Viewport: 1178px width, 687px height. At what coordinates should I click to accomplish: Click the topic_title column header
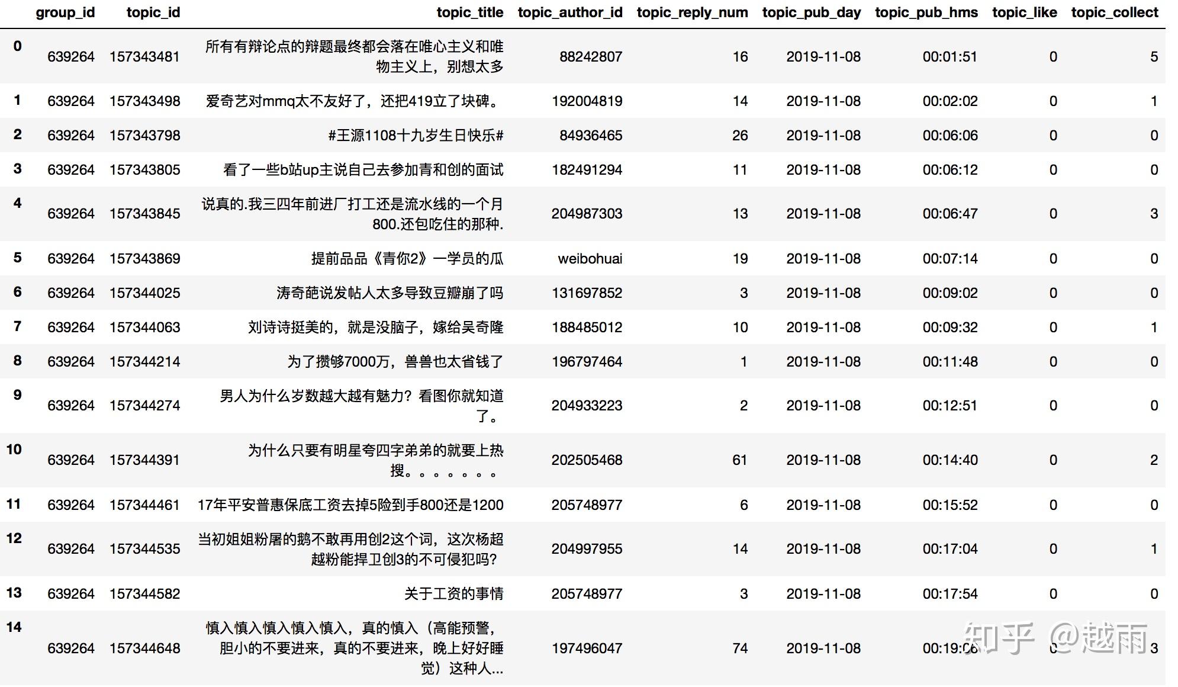pos(470,12)
